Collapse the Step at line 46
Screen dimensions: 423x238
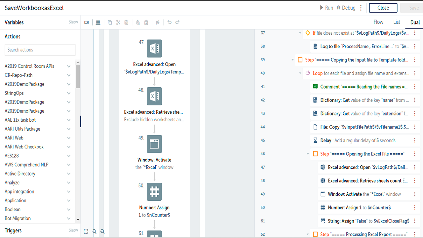click(x=308, y=154)
